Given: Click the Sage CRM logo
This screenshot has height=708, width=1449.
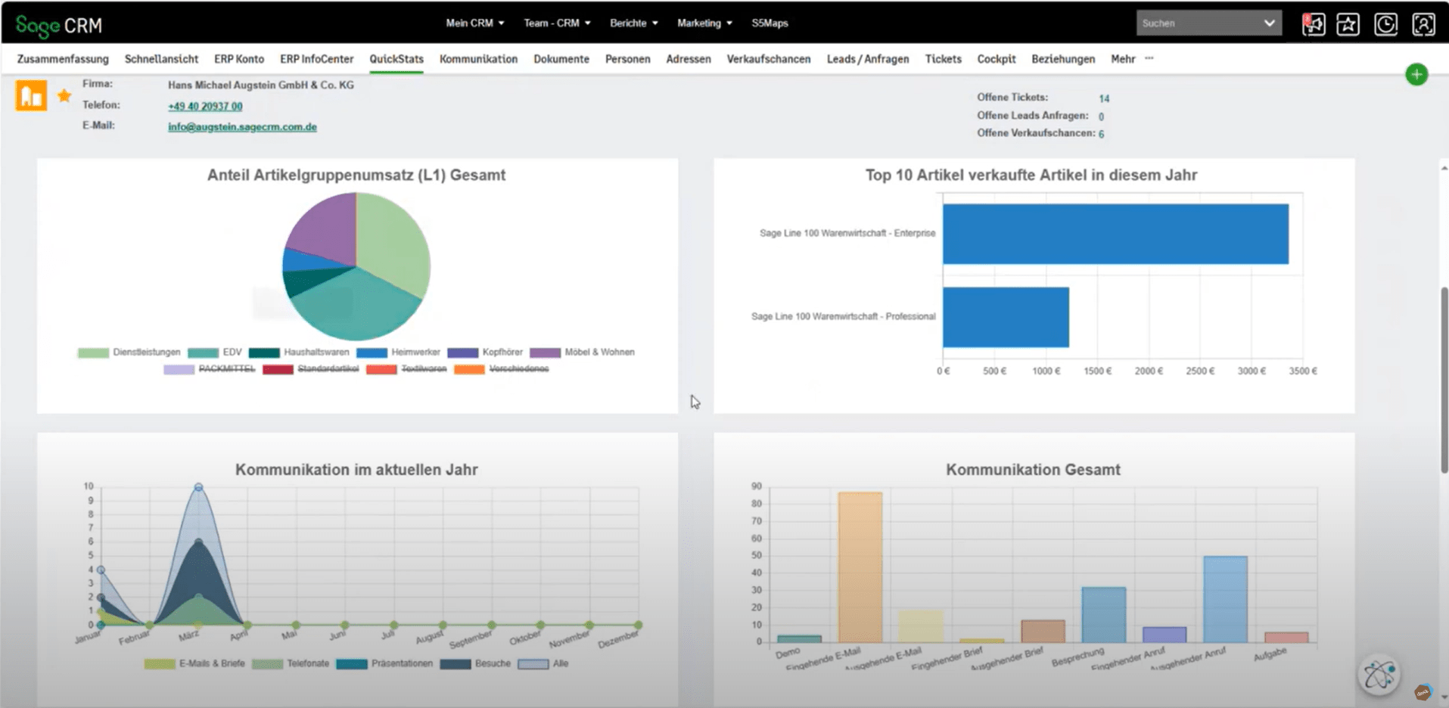Looking at the screenshot, I should point(59,25).
